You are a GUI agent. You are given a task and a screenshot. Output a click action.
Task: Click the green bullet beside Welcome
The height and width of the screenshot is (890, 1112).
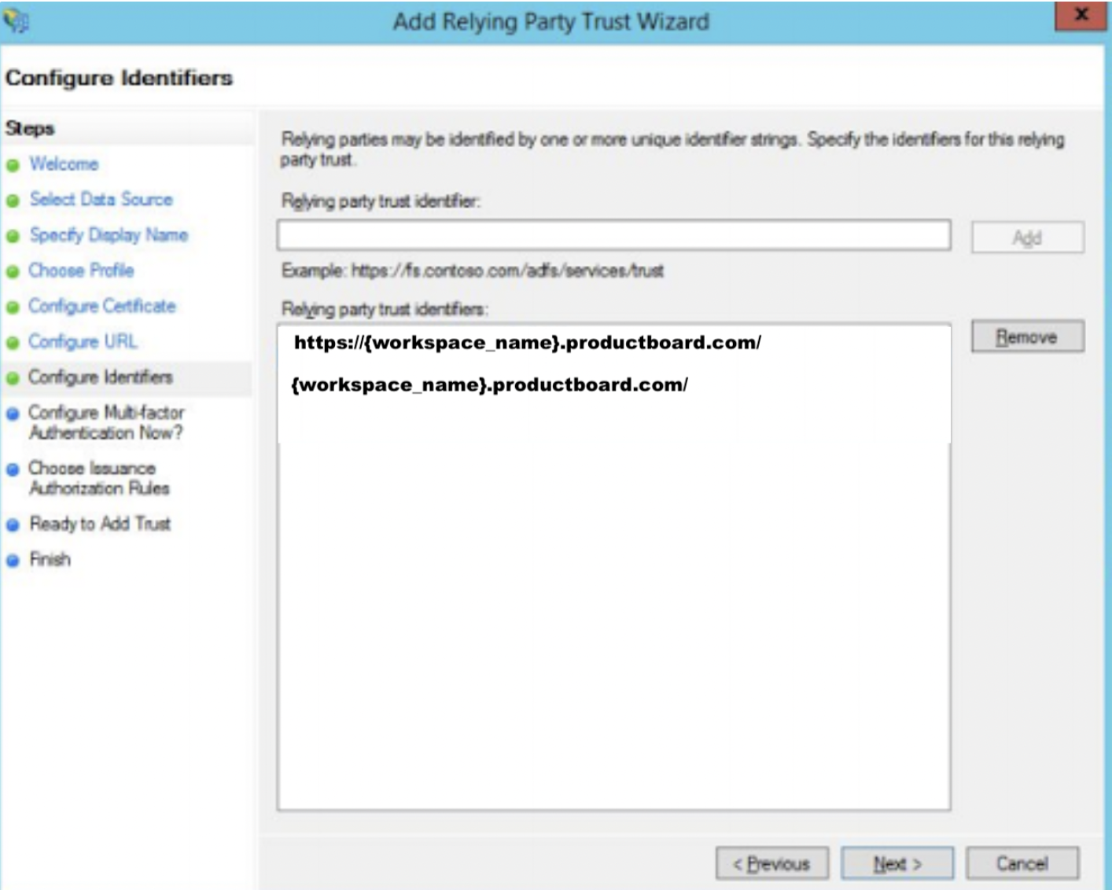(13, 165)
